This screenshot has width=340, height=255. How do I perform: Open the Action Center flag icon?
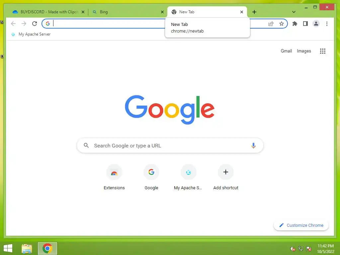point(309,249)
